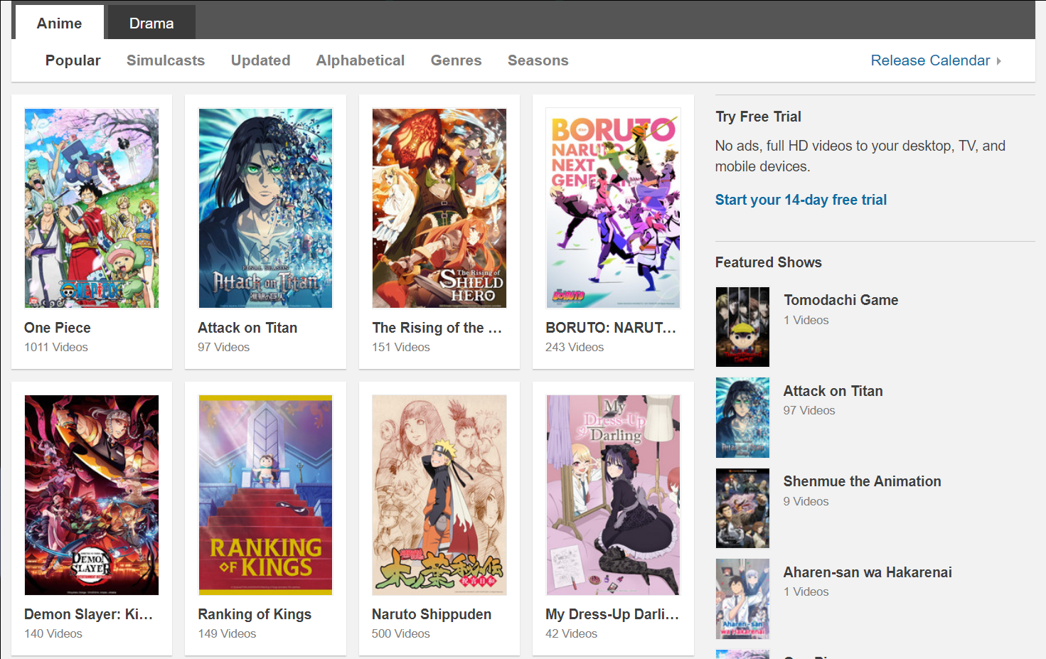
Task: Click 'The Rising of the ...' title
Action: coord(437,328)
